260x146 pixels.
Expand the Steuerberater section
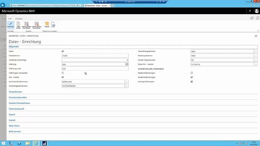(15, 92)
